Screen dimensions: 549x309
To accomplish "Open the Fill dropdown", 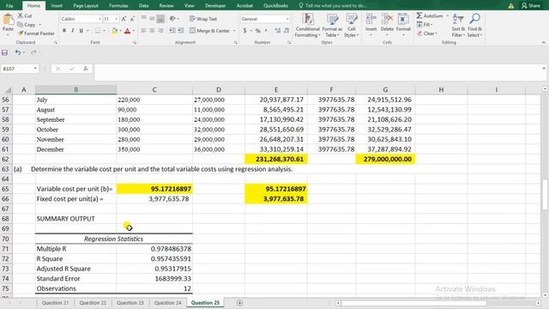I will 425,25.
